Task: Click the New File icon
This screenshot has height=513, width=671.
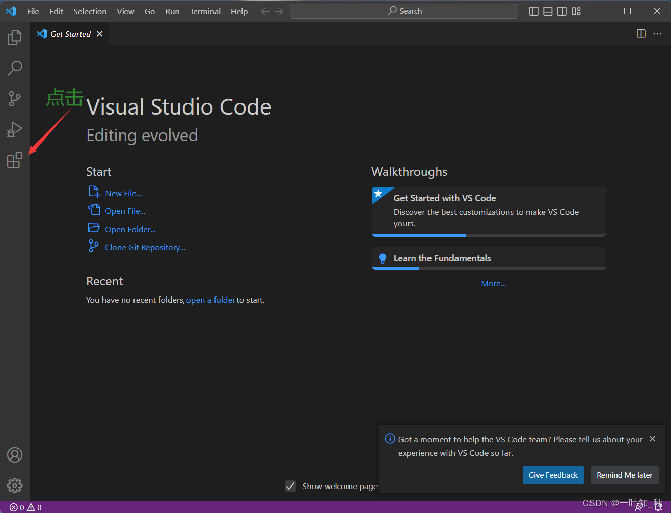Action: [x=94, y=192]
